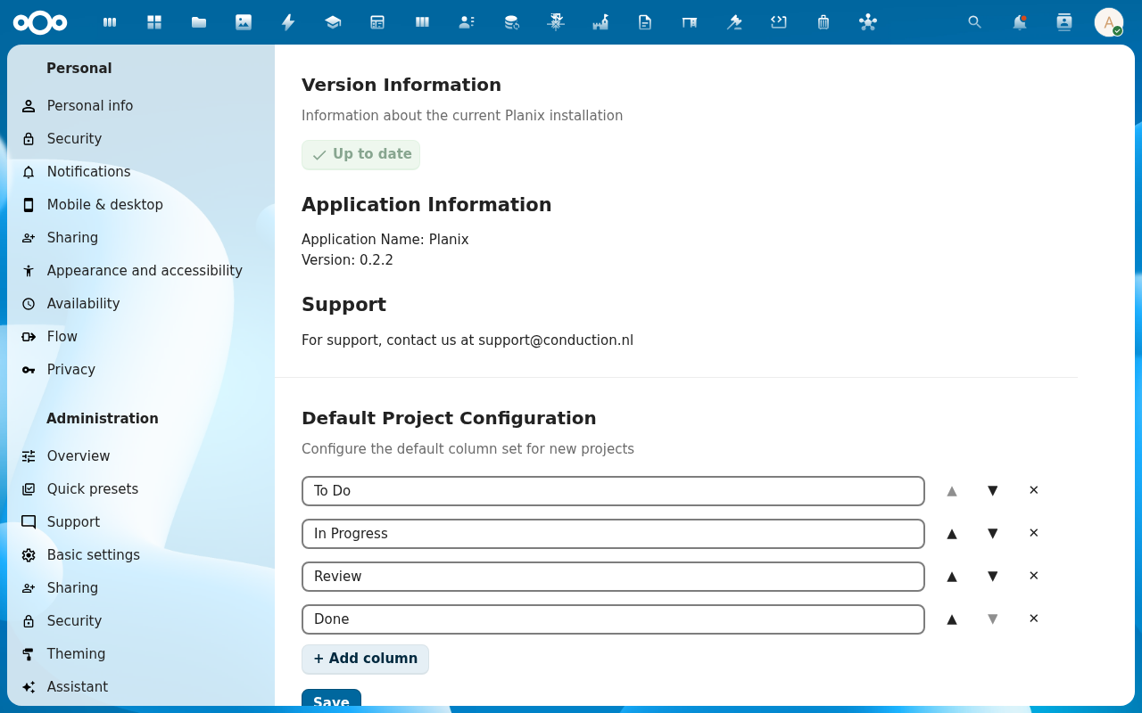Click the Add column button
Screen dimensions: 1142x713
point(365,660)
